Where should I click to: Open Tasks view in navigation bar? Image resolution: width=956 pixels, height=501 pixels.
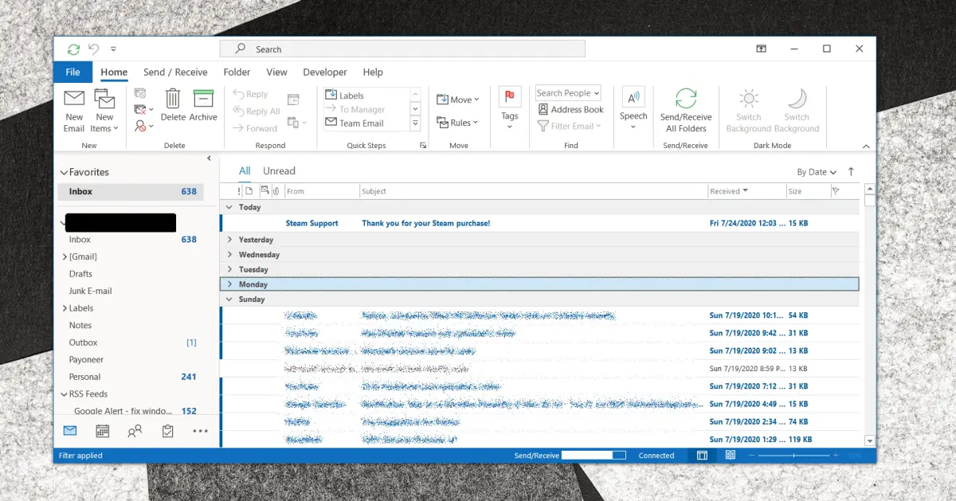[167, 431]
